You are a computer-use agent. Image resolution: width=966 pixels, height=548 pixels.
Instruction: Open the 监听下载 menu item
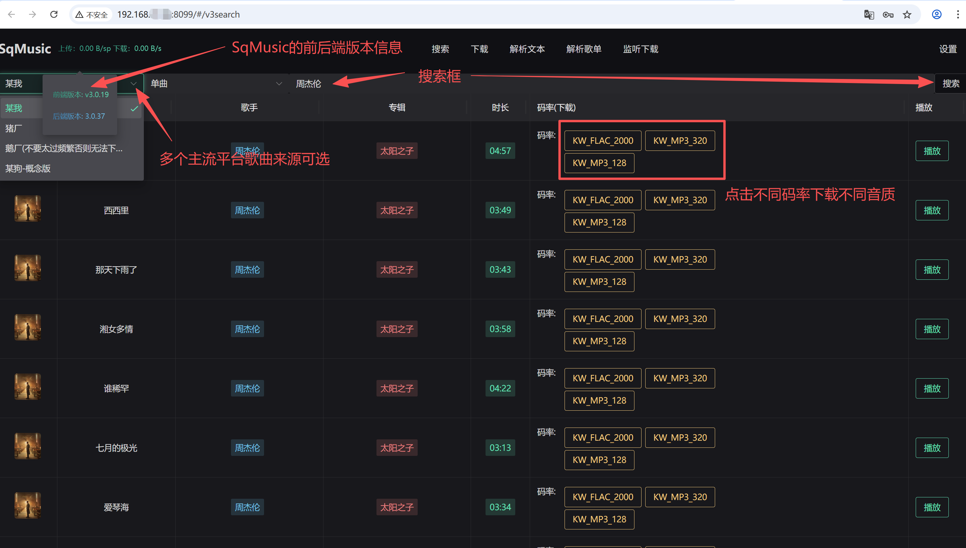(640, 49)
